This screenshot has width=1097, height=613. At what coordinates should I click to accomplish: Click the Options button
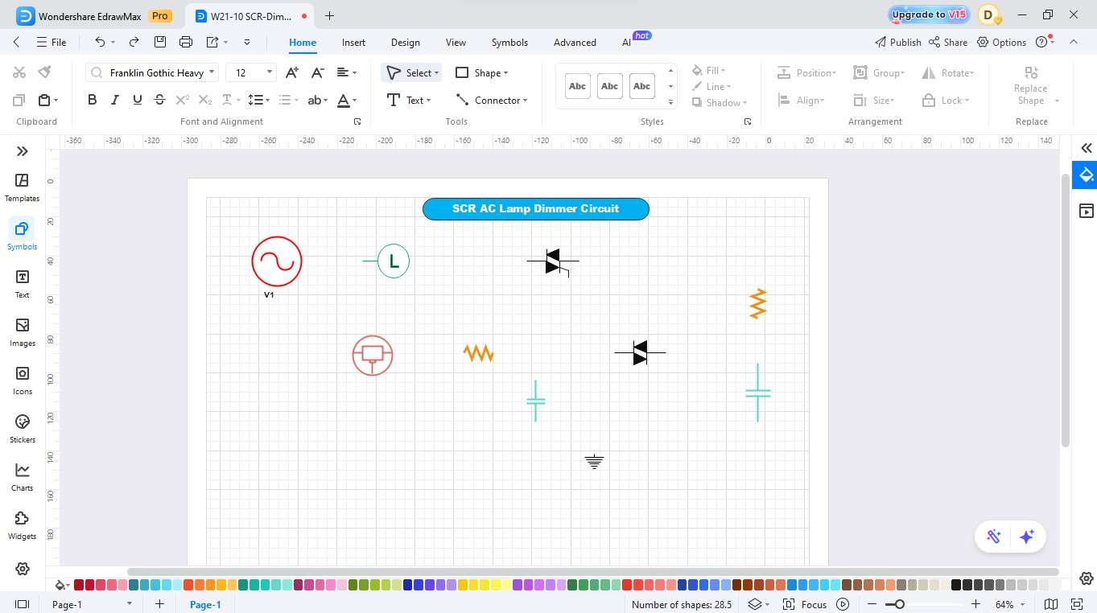1002,42
